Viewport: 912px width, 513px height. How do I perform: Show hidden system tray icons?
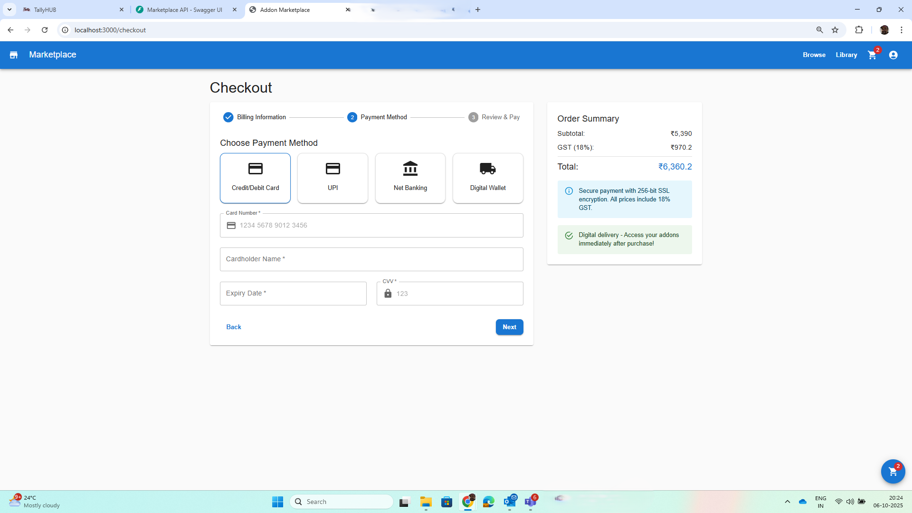(x=787, y=502)
